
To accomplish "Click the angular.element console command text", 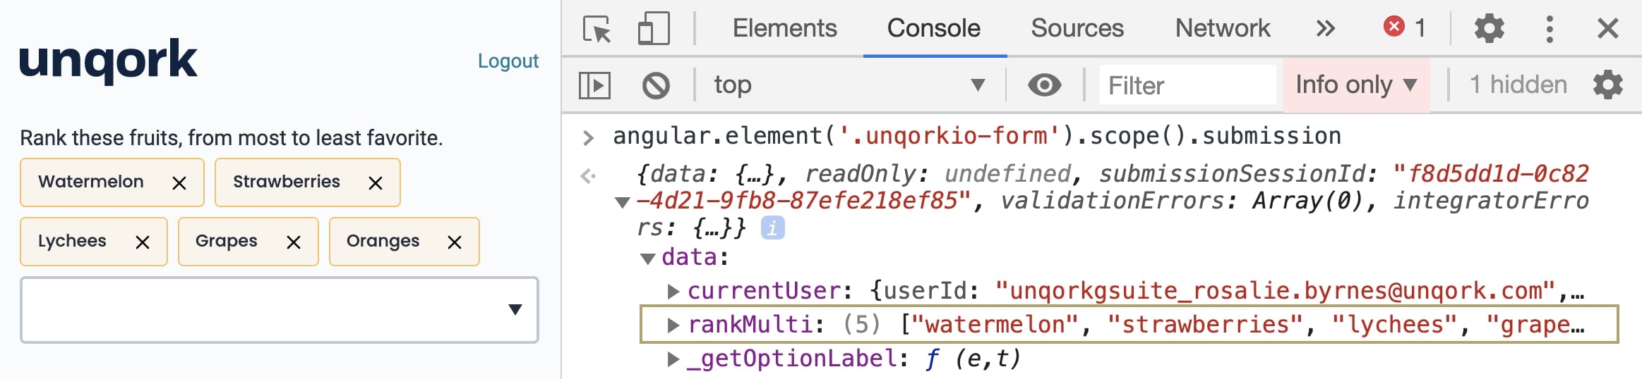I will [977, 135].
